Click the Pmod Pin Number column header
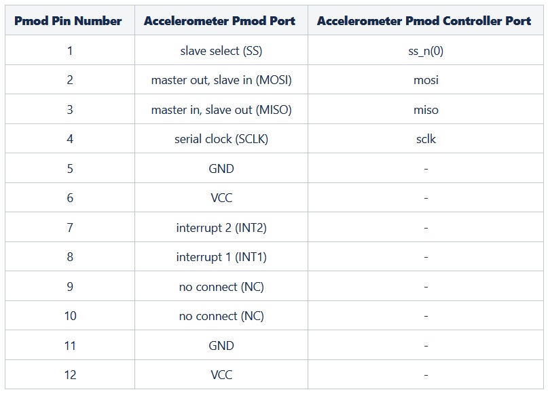 coord(70,20)
